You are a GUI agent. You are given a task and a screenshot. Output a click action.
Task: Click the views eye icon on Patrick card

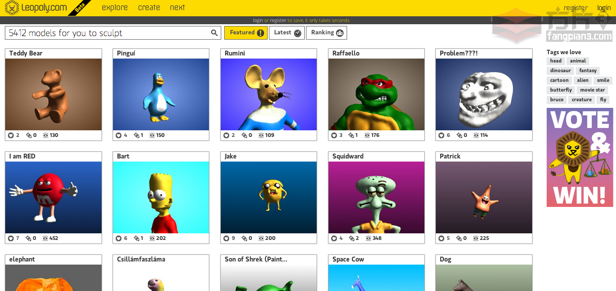tap(476, 239)
